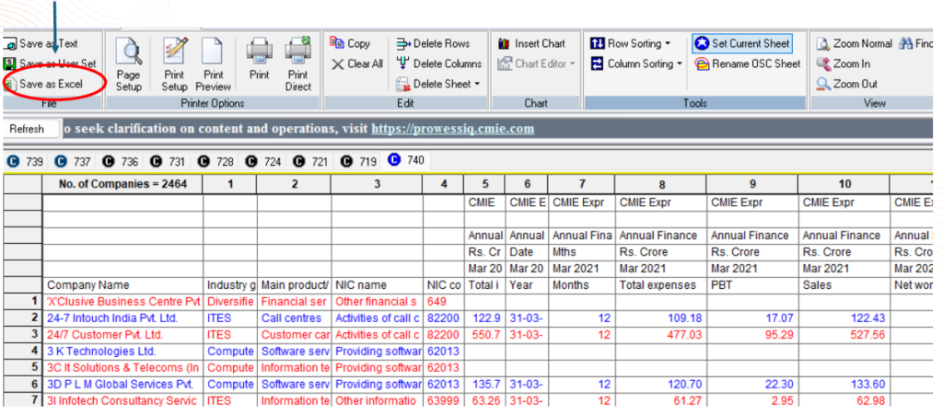Toggle Set Current Sheet button

click(x=742, y=43)
